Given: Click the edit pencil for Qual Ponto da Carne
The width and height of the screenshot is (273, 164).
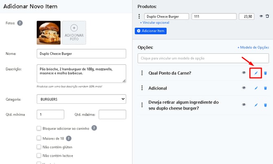Looking at the screenshot, I should tap(256, 73).
